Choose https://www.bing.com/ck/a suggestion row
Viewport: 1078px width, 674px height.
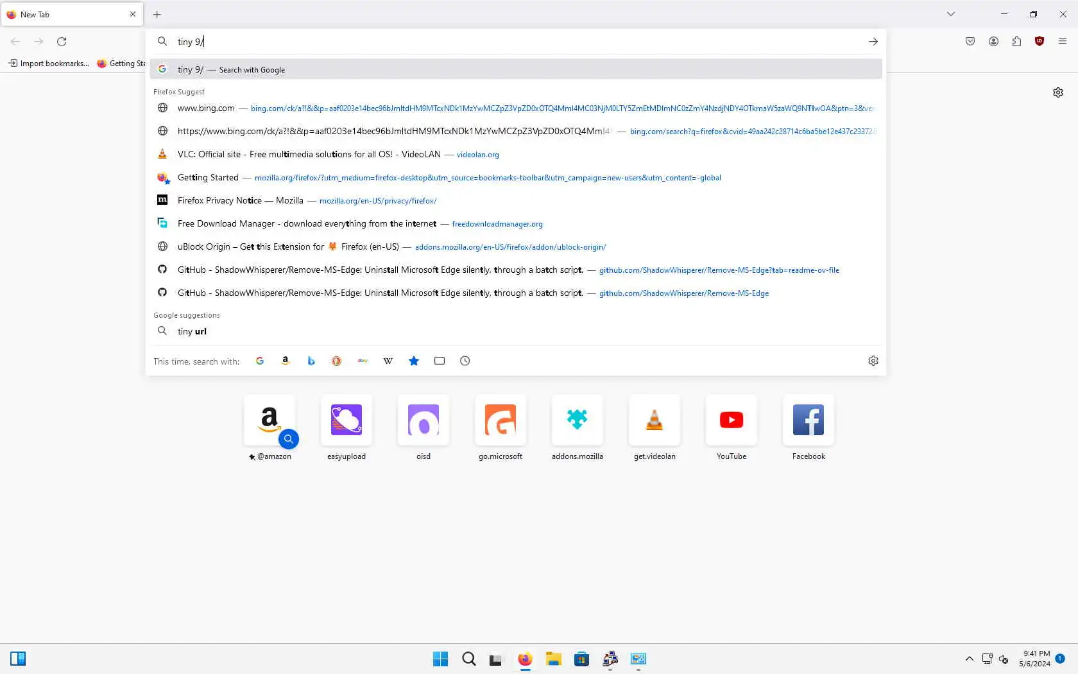[x=516, y=131]
